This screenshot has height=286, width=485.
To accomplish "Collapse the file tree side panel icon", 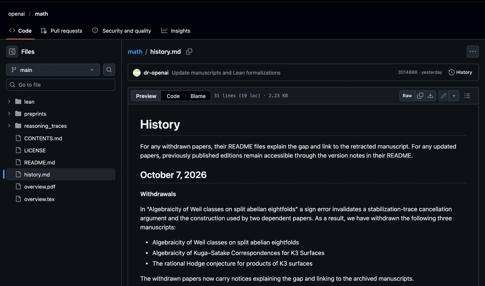I will pyautogui.click(x=12, y=52).
